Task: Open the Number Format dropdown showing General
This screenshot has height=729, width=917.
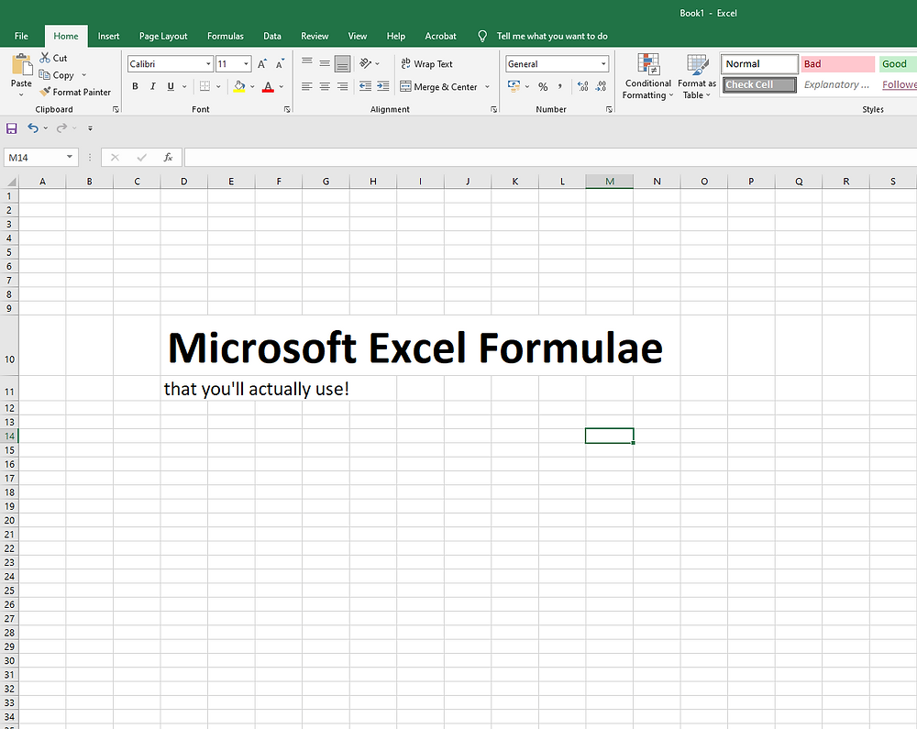Action: pos(556,63)
